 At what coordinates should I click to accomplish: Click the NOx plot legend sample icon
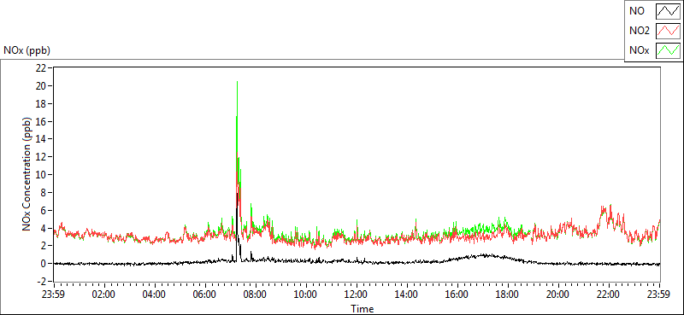tap(669, 50)
